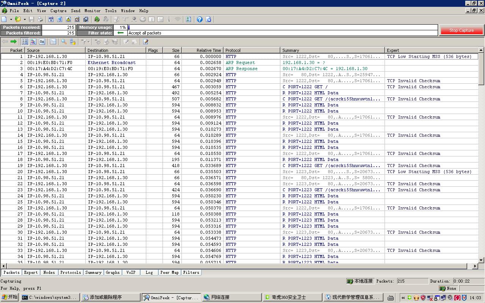Viewport: 485px width, 303px height.
Task: Switch to cmd C:\windows\system3... taskbar window
Action: point(50,297)
